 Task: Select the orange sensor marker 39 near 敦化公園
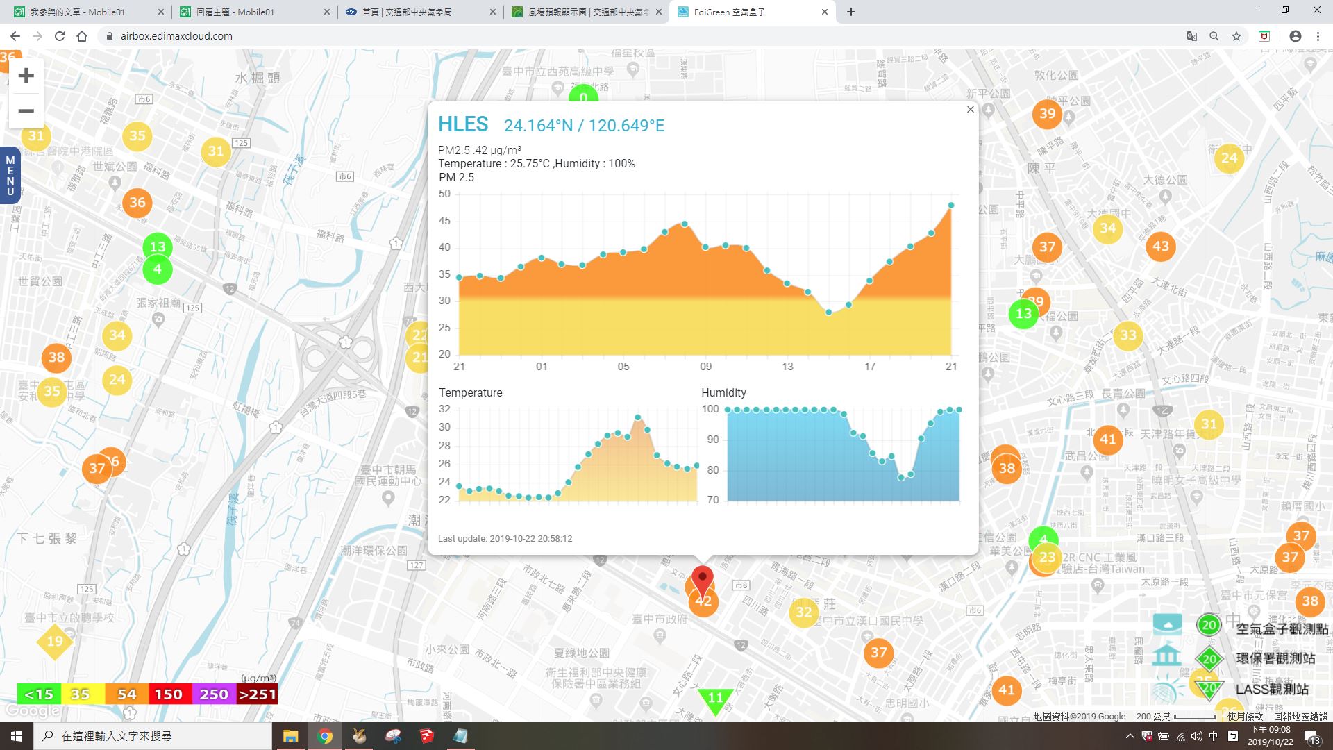coord(1048,114)
